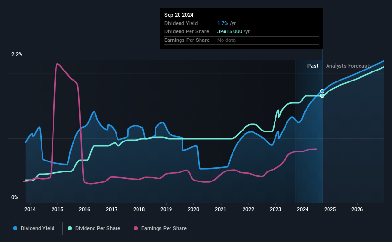Click the 2017 x-axis label
This screenshot has height=242, width=392.
pos(112,209)
